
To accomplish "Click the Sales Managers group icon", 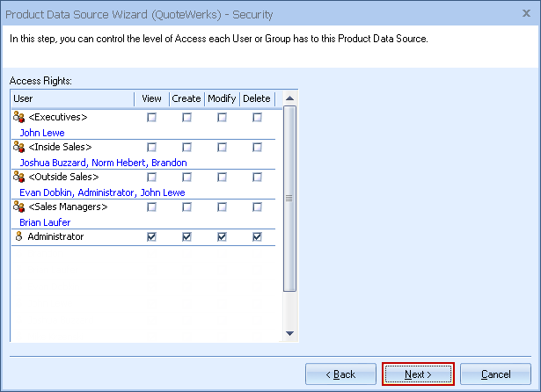I will pyautogui.click(x=19, y=207).
